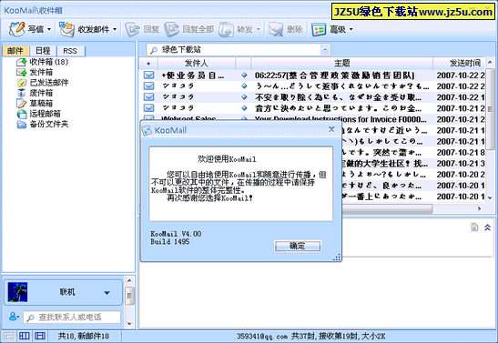Viewport: 498px width, 343px height.
Task: Select the 发件箱 outbox folder
Action: pyautogui.click(x=35, y=72)
